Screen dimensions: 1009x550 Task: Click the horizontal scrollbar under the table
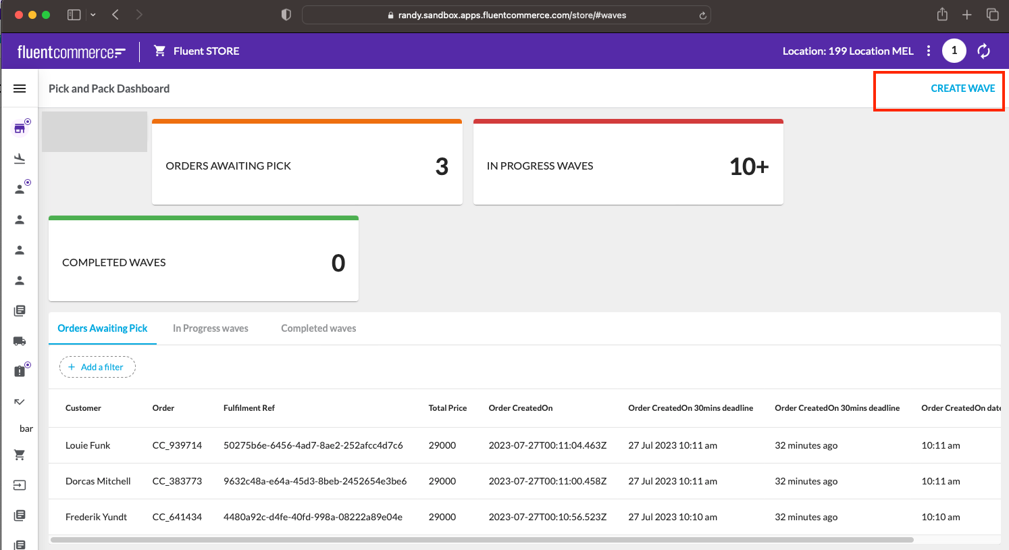click(x=482, y=540)
